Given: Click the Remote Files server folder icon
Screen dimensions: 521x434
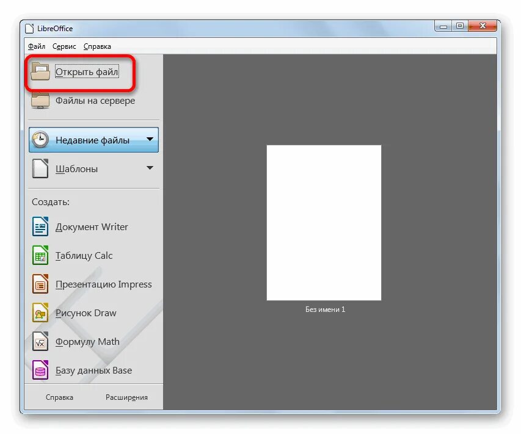Looking at the screenshot, I should pos(40,101).
